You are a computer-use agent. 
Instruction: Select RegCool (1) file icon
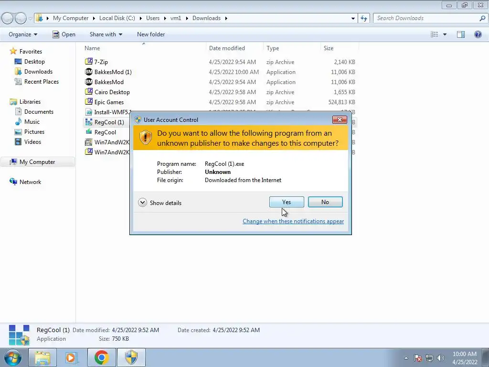(88, 122)
